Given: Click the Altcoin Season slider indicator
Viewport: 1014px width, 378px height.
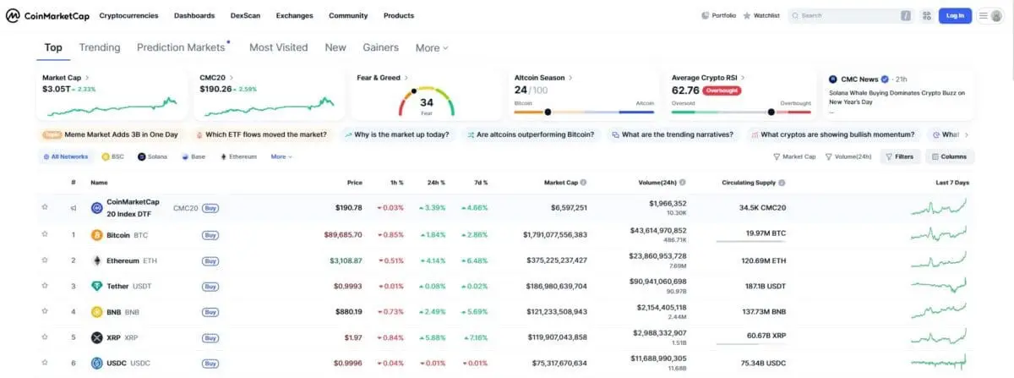Looking at the screenshot, I should click(548, 112).
